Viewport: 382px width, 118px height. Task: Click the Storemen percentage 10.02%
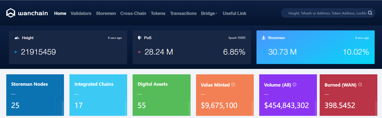[356, 52]
